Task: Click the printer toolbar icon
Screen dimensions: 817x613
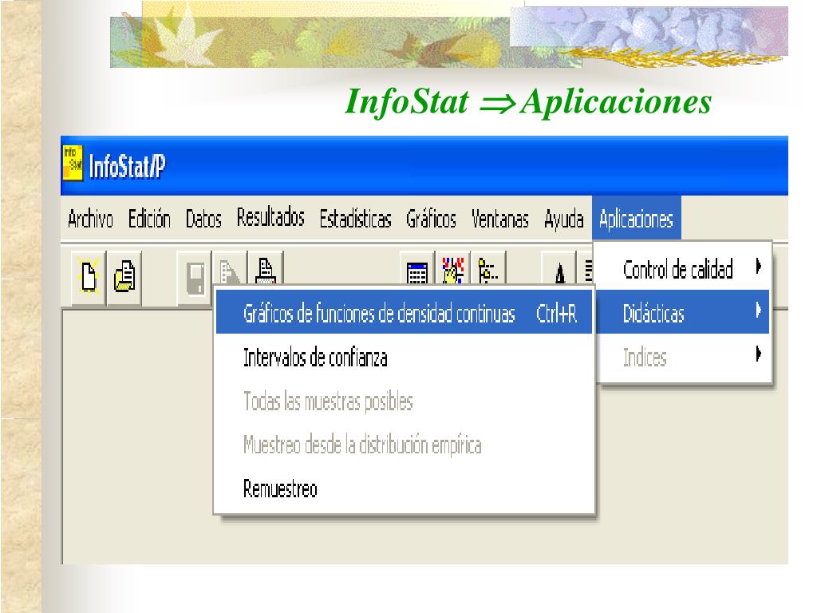Action: [266, 270]
